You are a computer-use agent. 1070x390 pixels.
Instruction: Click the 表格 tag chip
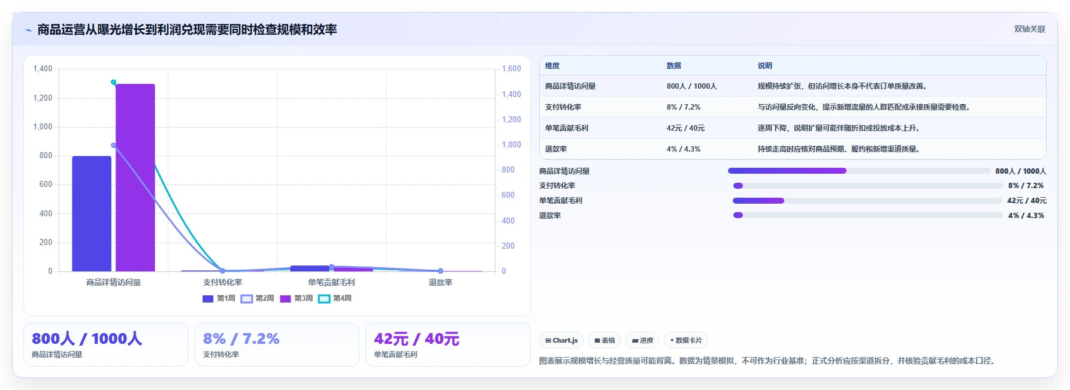pyautogui.click(x=604, y=340)
